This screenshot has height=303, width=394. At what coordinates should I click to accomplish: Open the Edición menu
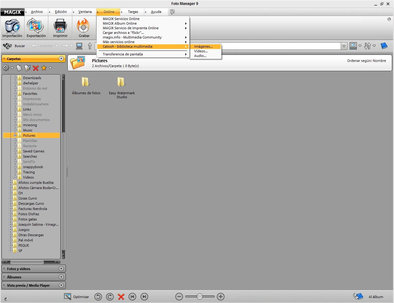(x=61, y=12)
